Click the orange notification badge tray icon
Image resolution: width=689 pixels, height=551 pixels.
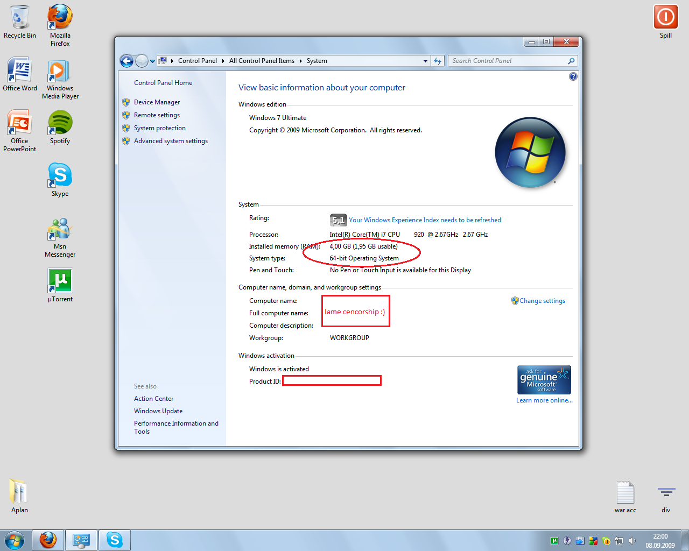pyautogui.click(x=606, y=541)
